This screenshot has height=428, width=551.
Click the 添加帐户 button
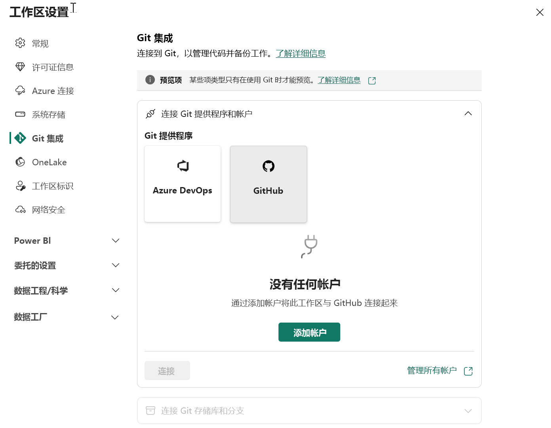click(309, 332)
